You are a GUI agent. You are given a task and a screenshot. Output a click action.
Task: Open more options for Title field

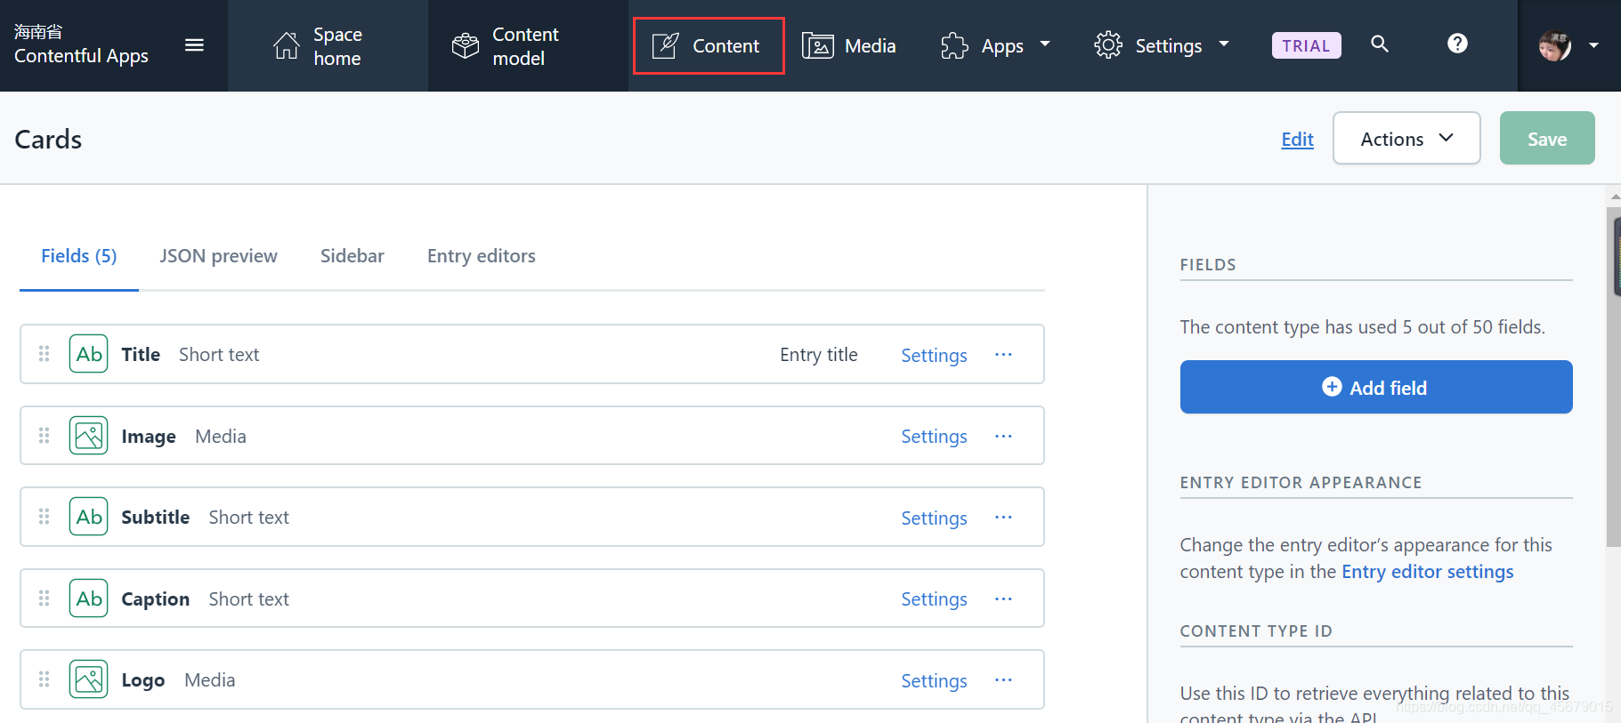pos(1003,354)
